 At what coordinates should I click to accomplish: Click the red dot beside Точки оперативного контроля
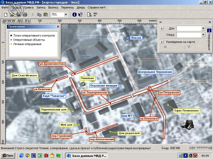click(x=11, y=36)
